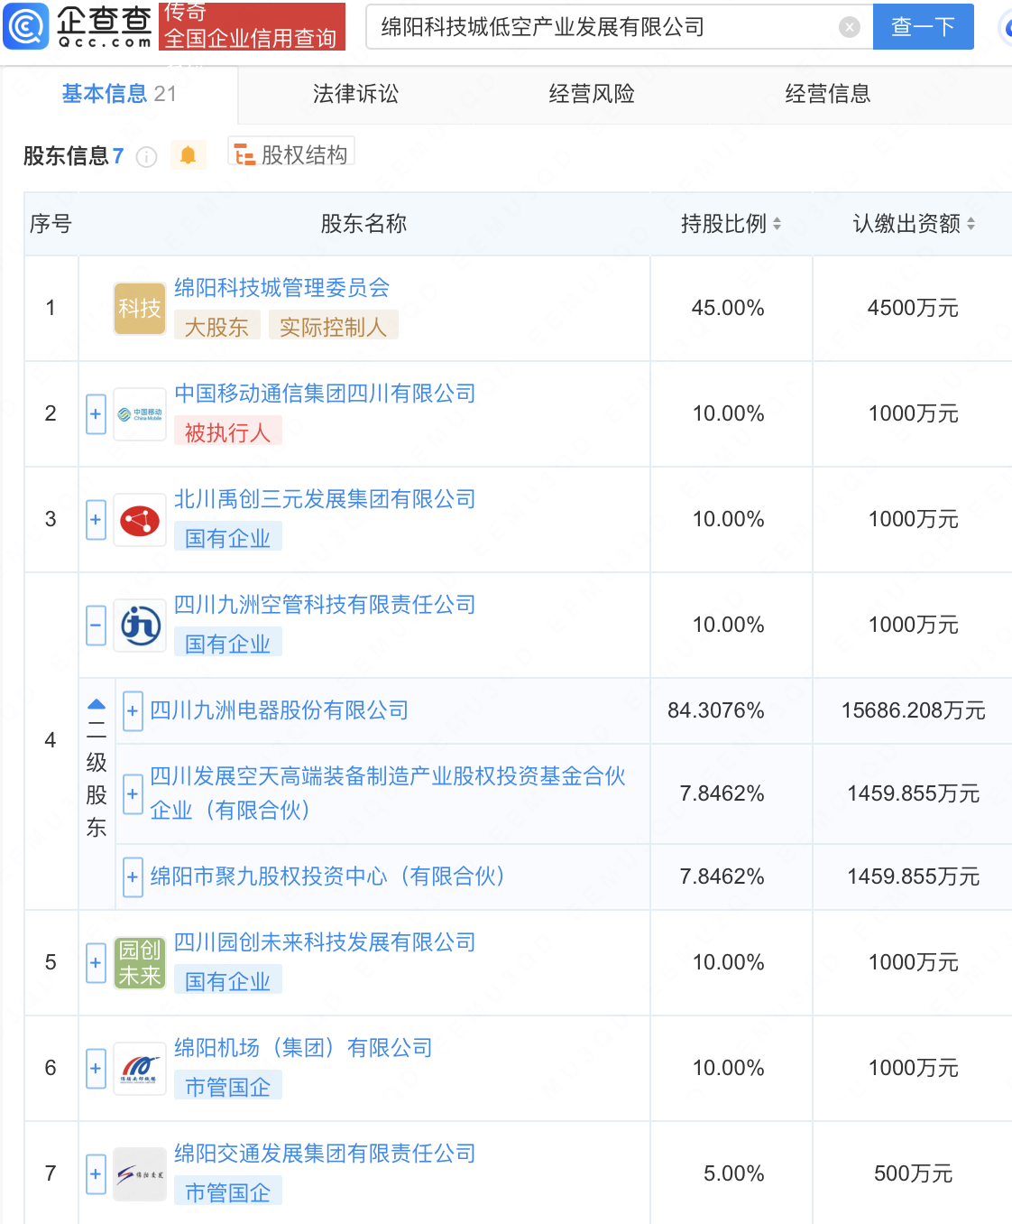This screenshot has width=1012, height=1224.
Task: Click the 市管国企 tag under 绵阳机场
Action: (x=227, y=1087)
